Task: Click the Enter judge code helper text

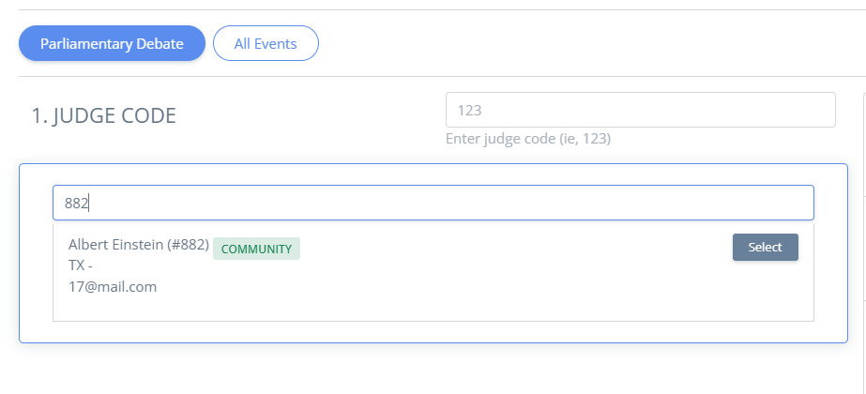Action: coord(528,138)
